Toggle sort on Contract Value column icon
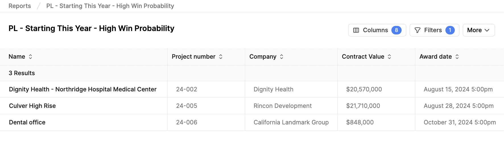504x156 pixels. (389, 57)
